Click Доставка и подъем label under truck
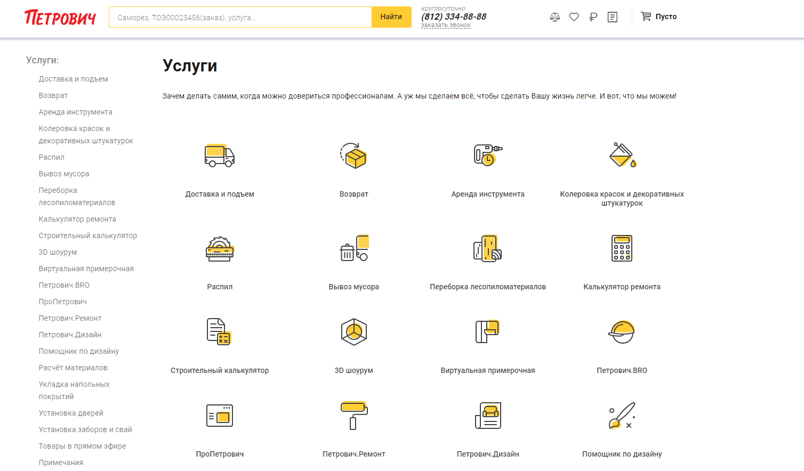 220,194
